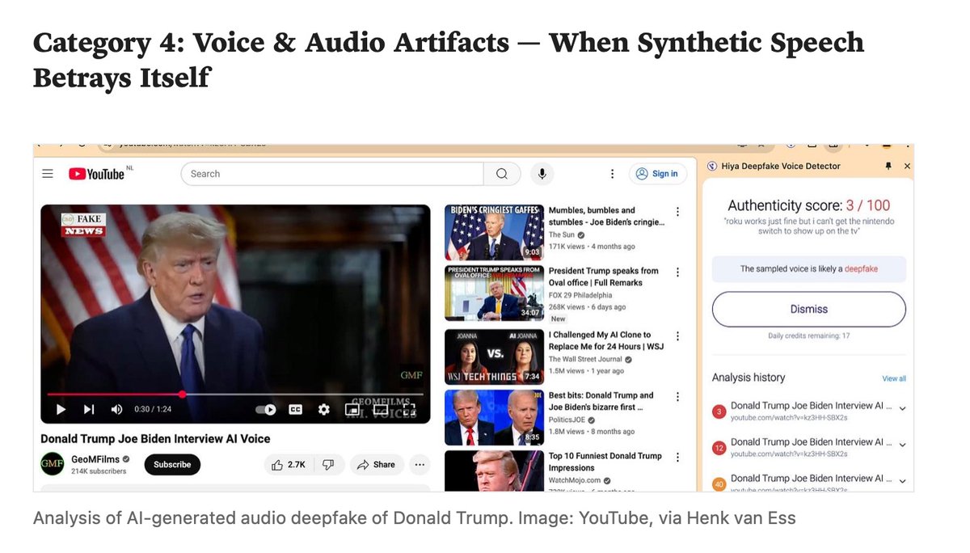Click the 'Authenticity score: 3 / 100' text
Image resolution: width=970 pixels, height=553 pixels.
(x=808, y=205)
